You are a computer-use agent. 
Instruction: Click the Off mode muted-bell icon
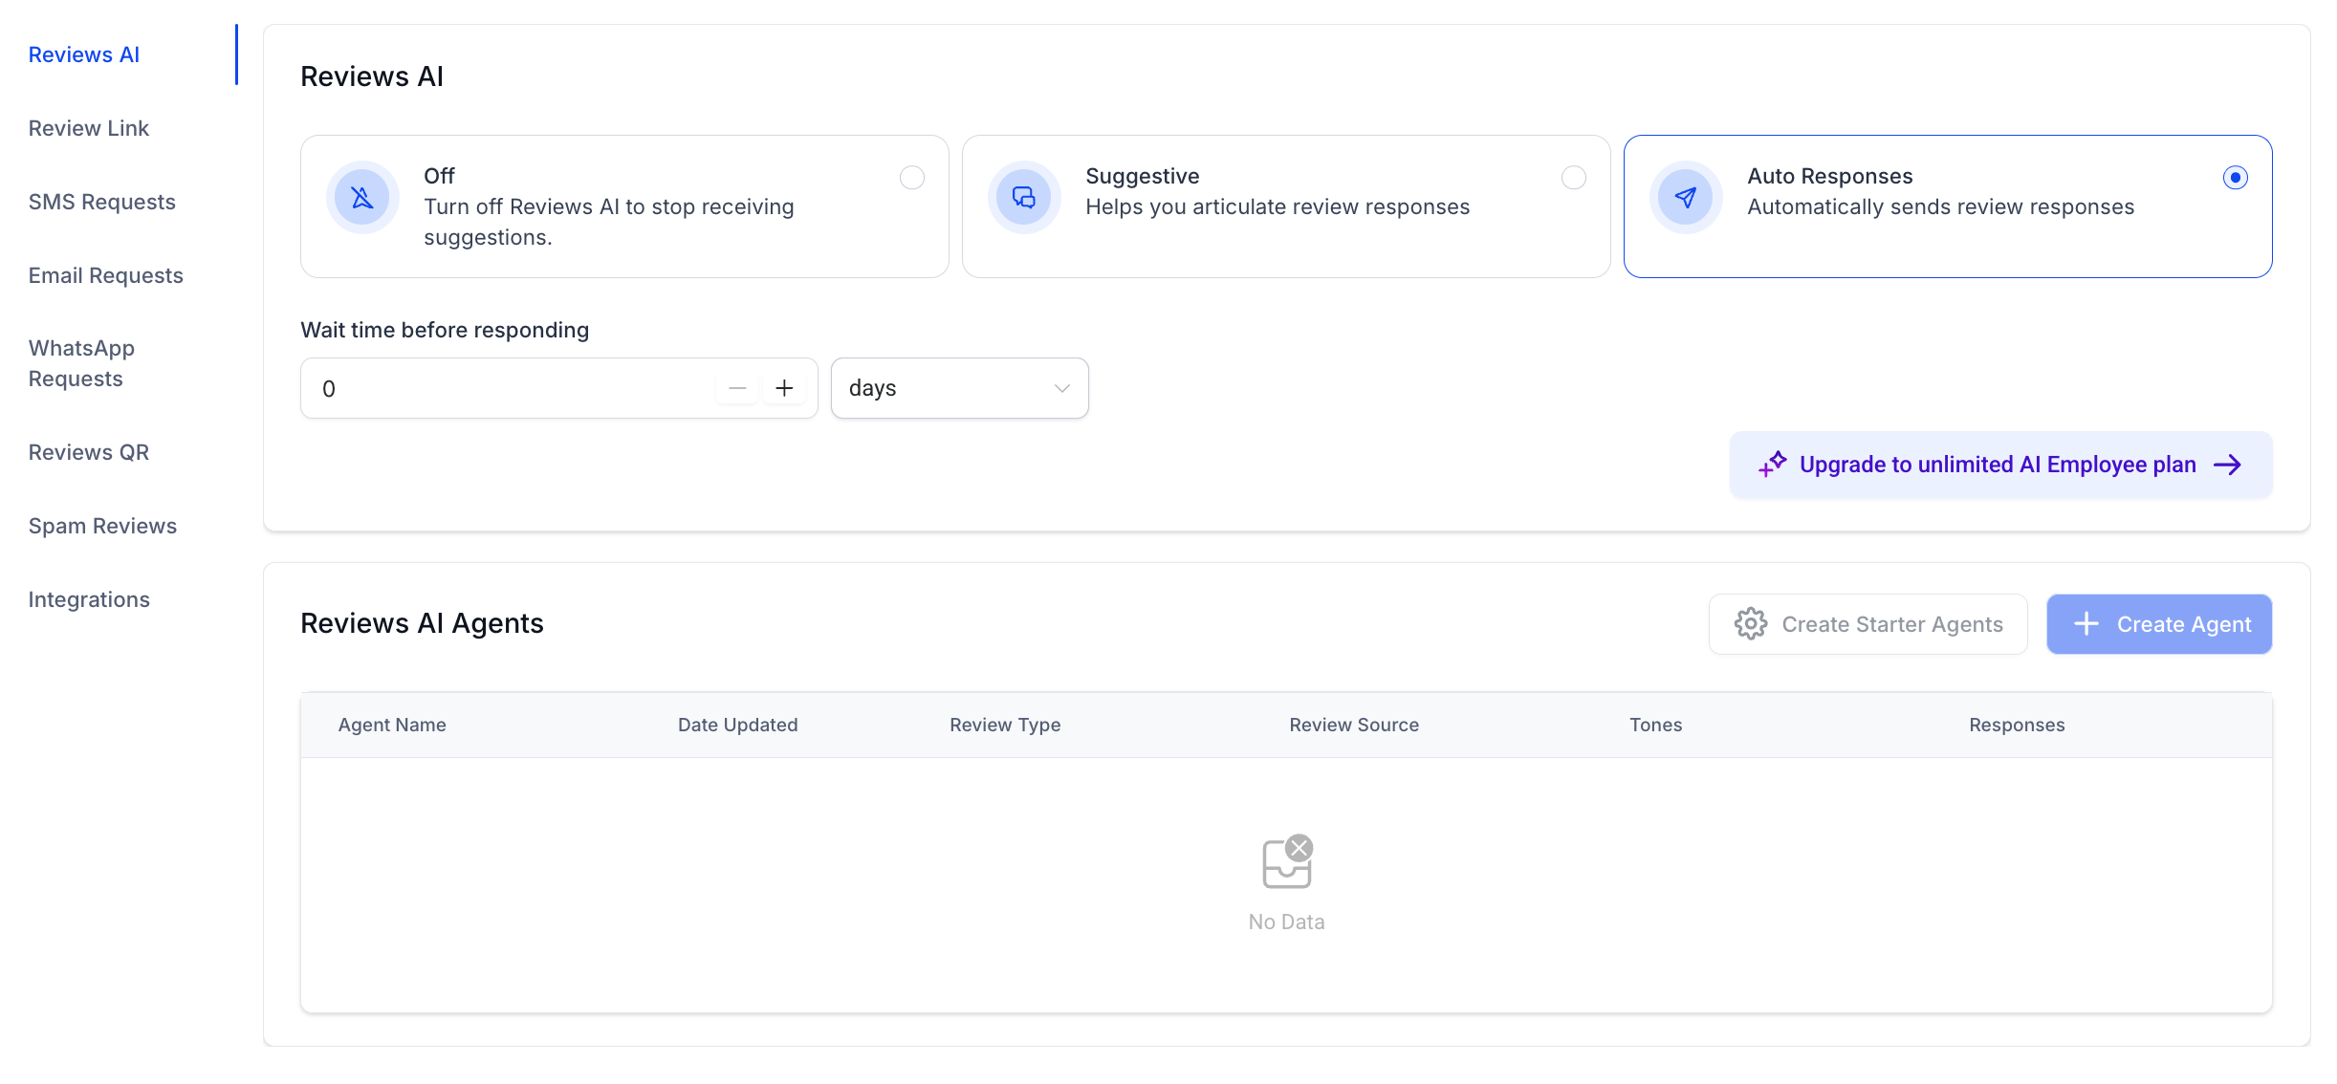[x=362, y=198]
